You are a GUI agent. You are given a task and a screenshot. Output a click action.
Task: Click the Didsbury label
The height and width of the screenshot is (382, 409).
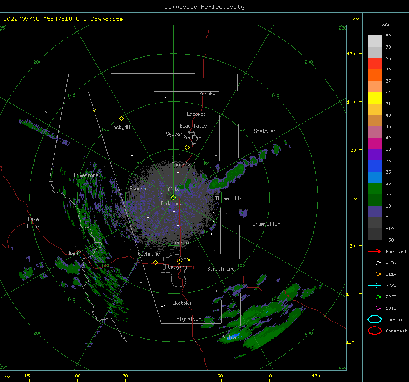click(x=171, y=203)
